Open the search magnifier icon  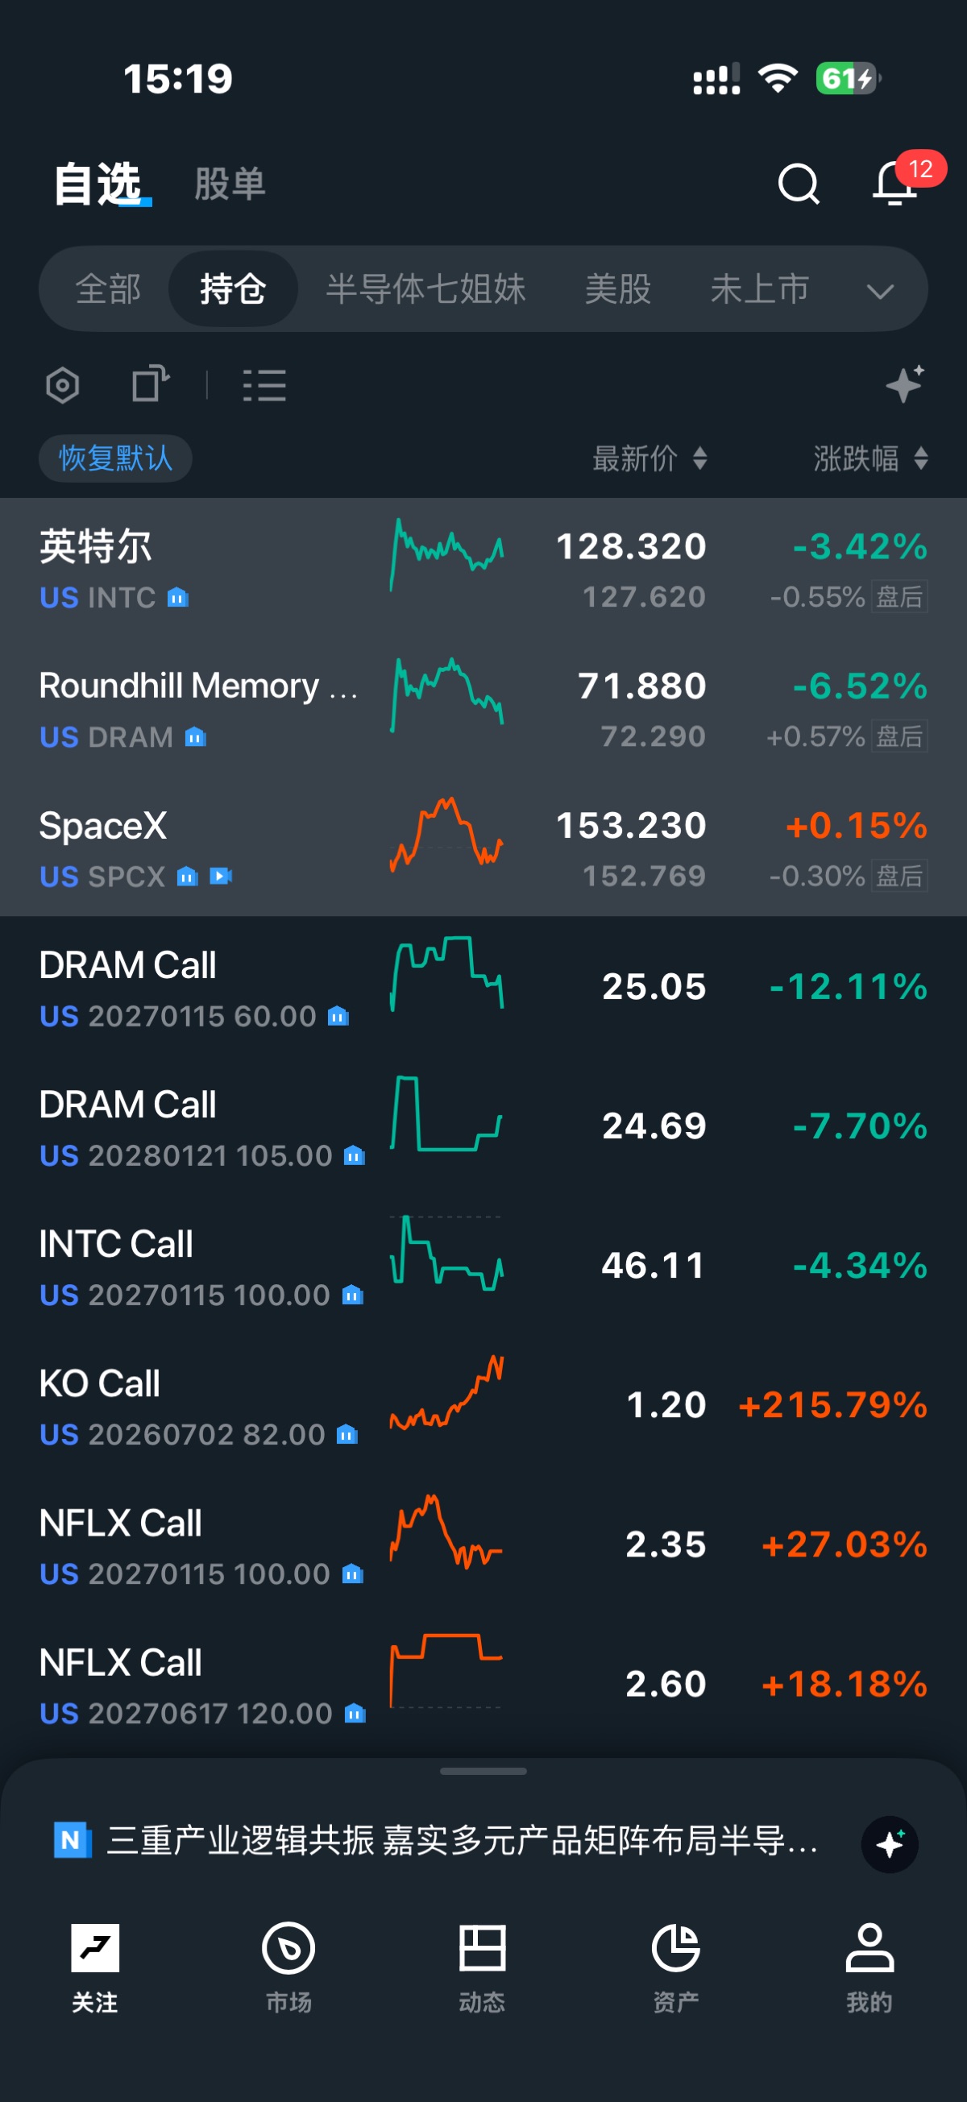pyautogui.click(x=798, y=183)
